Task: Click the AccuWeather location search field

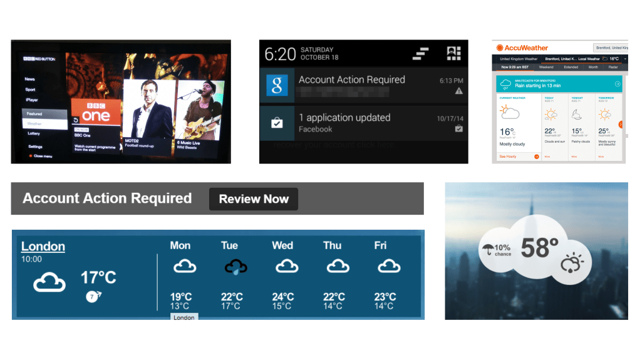Action: (x=609, y=48)
